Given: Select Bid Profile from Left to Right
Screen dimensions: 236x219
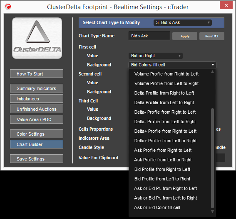Looking at the screenshot, I should coord(170,179).
